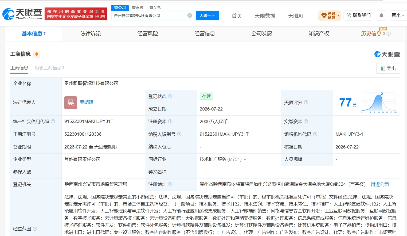This screenshot has width=407, height=236.
Task: Open the notification bell
Action: pyautogui.click(x=381, y=16)
